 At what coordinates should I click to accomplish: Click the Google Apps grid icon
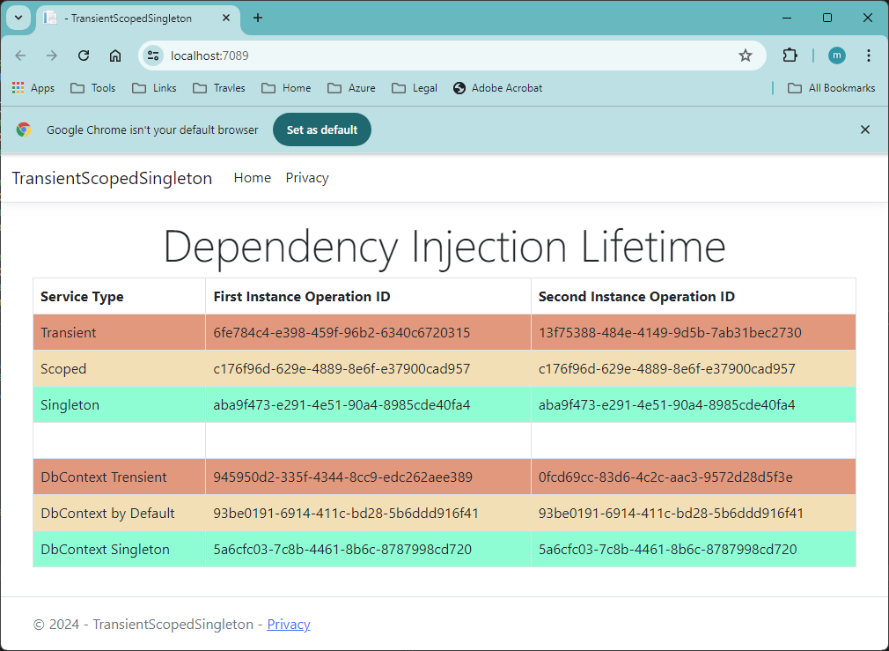16,87
